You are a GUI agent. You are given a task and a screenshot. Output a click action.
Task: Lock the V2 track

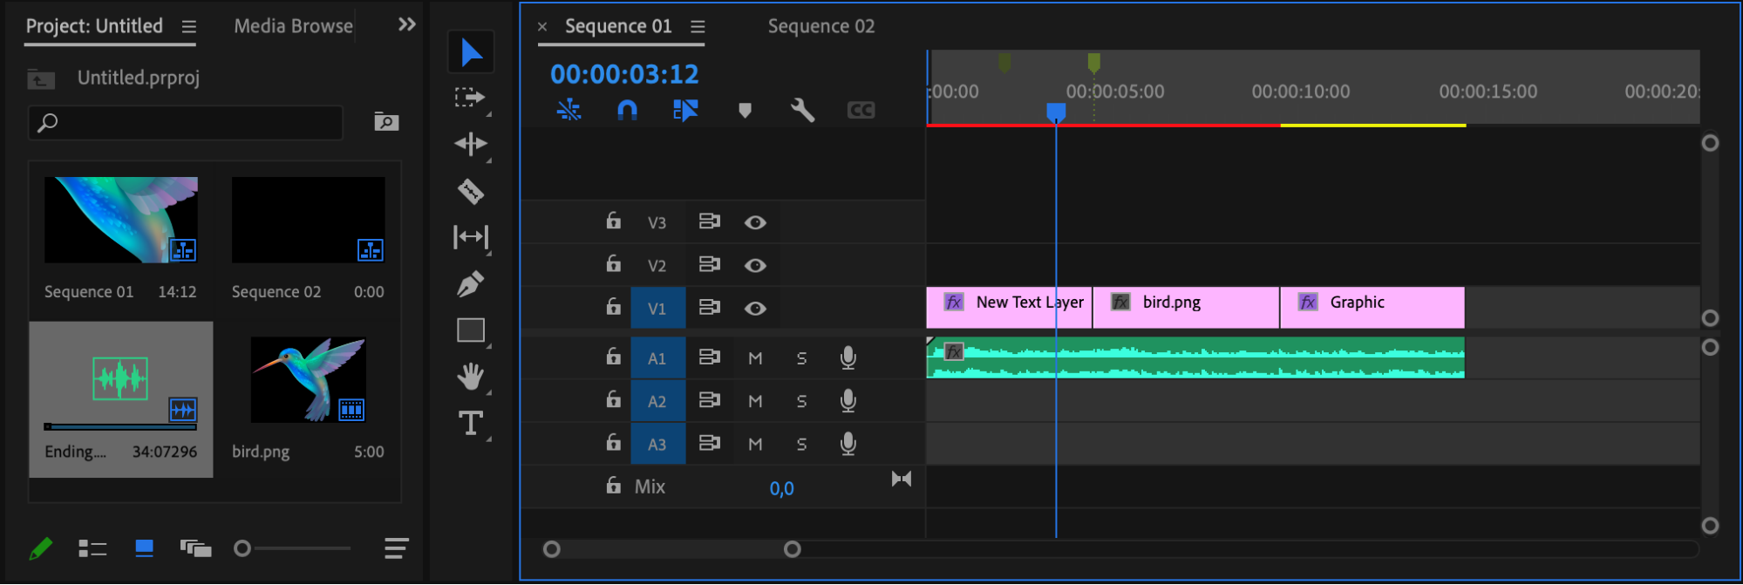click(614, 264)
